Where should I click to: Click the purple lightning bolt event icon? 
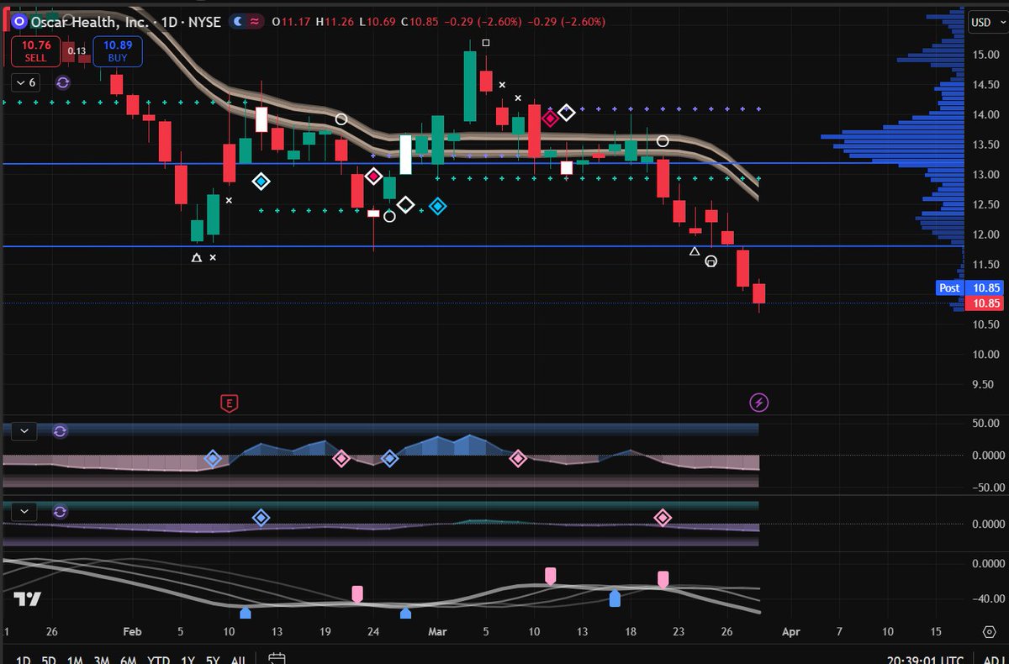(x=759, y=403)
